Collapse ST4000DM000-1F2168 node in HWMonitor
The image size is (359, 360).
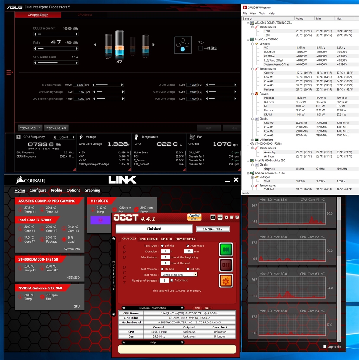[x=248, y=144]
